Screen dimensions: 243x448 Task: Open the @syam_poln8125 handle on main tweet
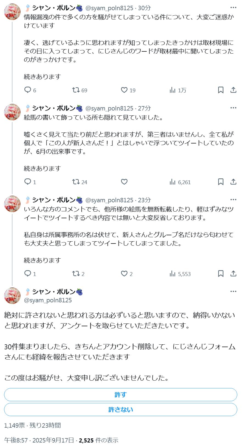(48, 300)
